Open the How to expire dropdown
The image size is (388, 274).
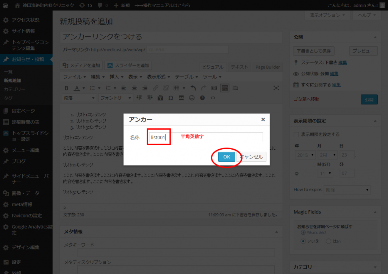point(347,190)
